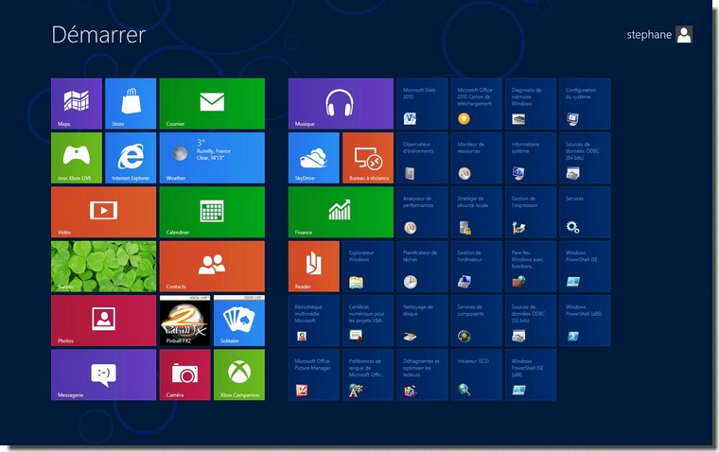Open the Caméra tile

184,374
